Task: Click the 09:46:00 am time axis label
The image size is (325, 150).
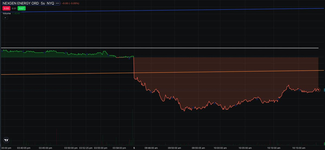Action: (151, 148)
